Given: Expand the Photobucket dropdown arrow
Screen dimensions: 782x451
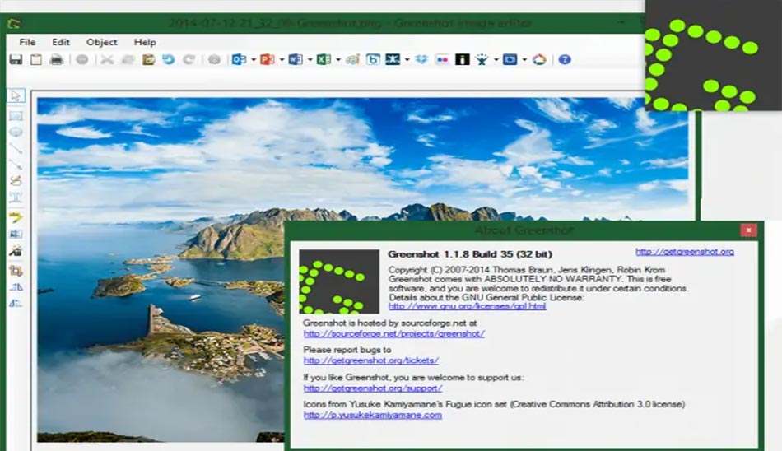Looking at the screenshot, I should [x=524, y=60].
